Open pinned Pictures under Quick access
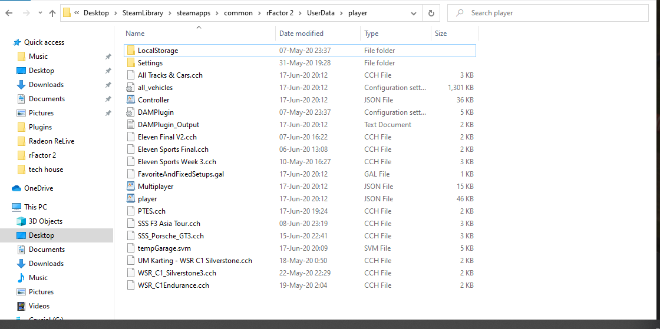The image size is (660, 329). tap(41, 113)
